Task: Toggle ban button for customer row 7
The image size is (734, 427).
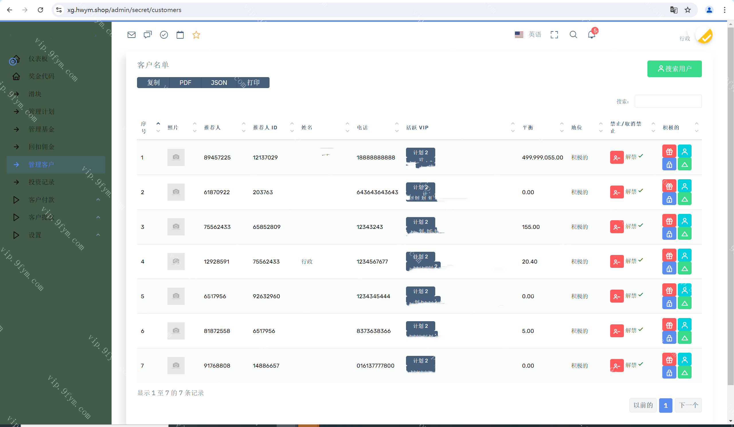Action: tap(616, 366)
